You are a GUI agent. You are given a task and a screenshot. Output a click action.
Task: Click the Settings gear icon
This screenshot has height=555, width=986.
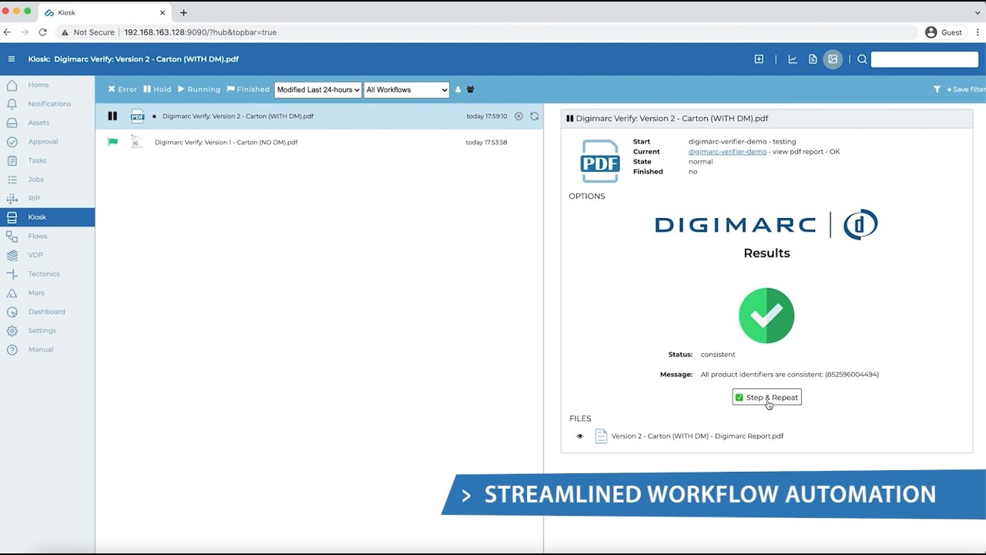pos(12,331)
